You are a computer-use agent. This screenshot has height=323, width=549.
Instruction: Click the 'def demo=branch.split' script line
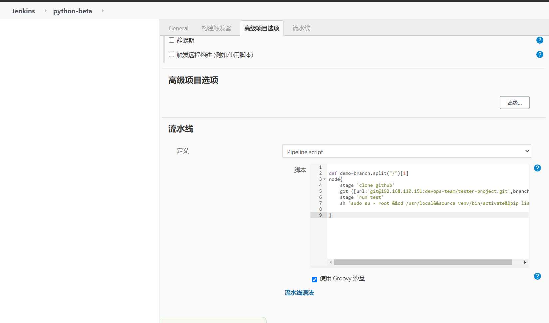point(368,173)
